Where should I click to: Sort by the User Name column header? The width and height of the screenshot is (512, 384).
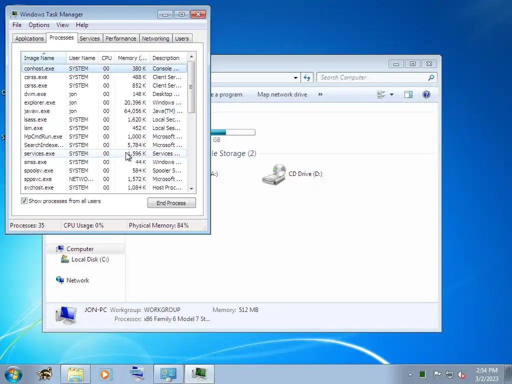click(82, 58)
